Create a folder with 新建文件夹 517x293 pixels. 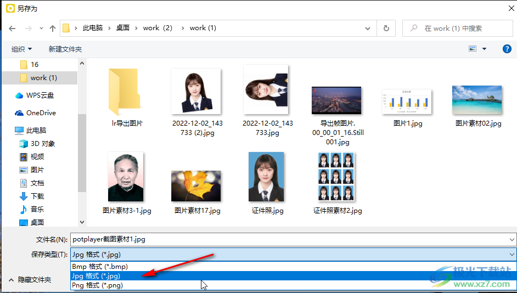click(65, 49)
